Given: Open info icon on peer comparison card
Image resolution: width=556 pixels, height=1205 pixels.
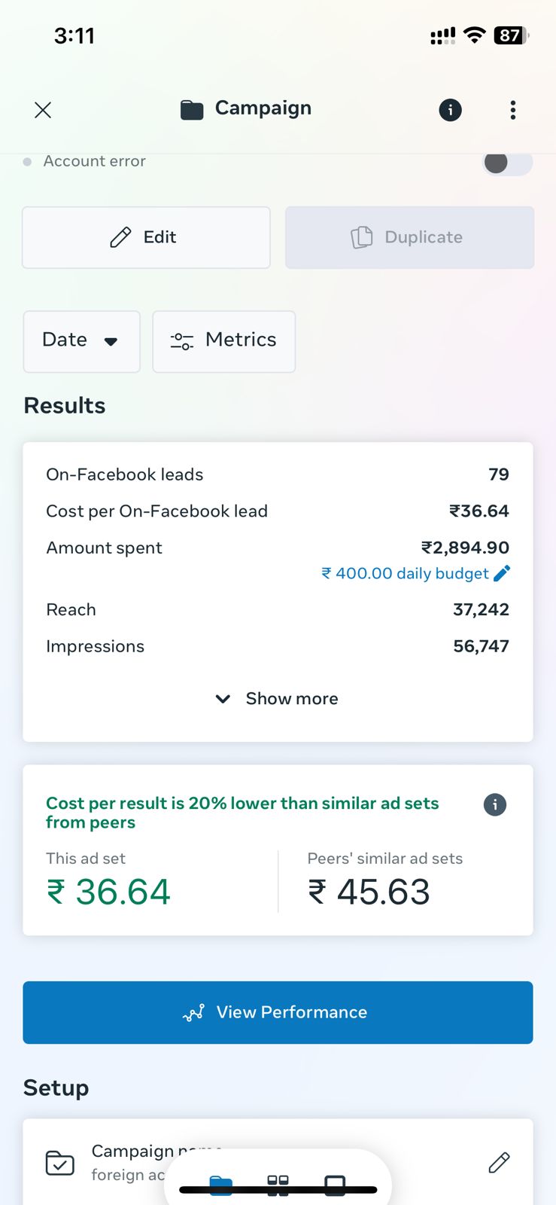Looking at the screenshot, I should [x=494, y=804].
